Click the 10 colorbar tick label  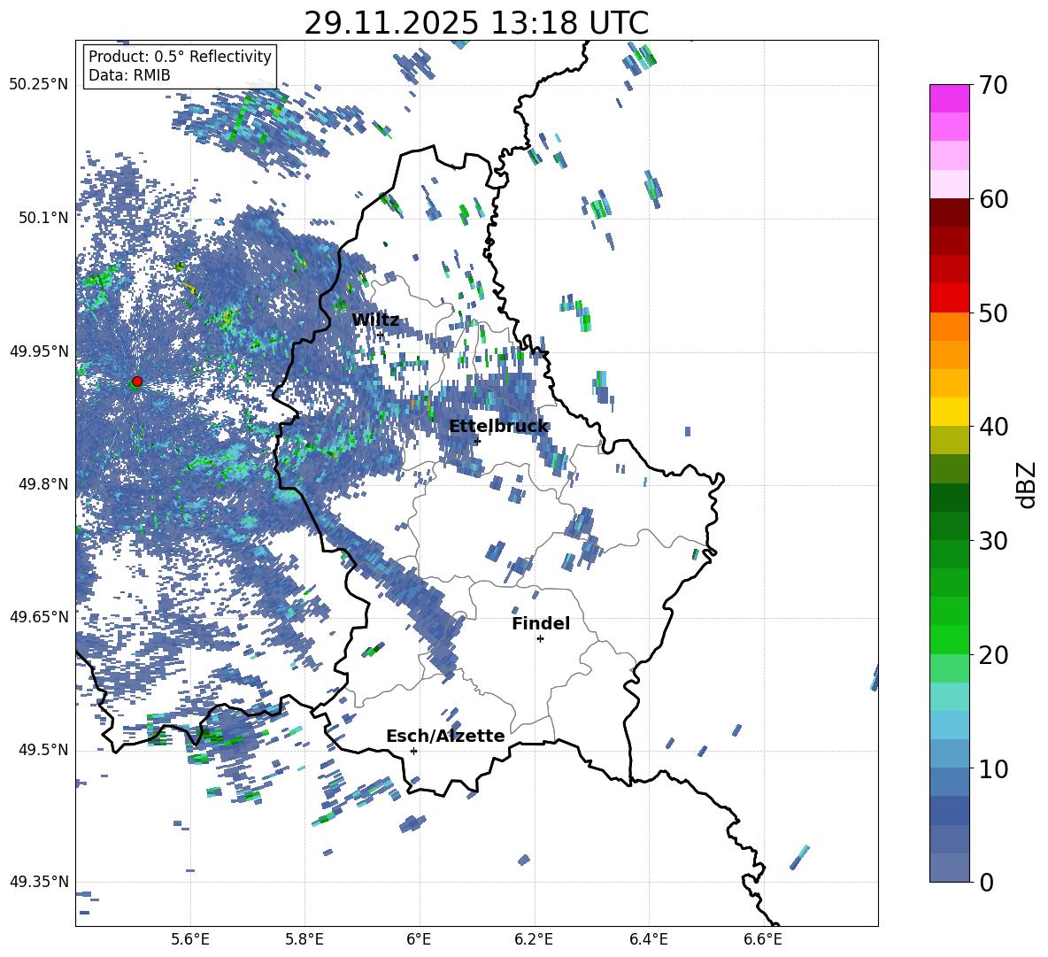[x=993, y=768]
